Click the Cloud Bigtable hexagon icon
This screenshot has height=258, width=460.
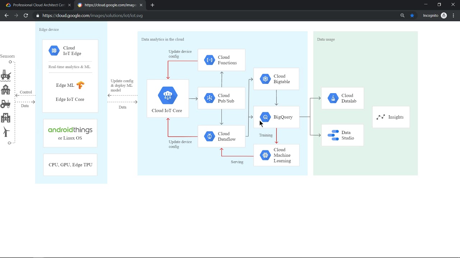pyautogui.click(x=265, y=79)
